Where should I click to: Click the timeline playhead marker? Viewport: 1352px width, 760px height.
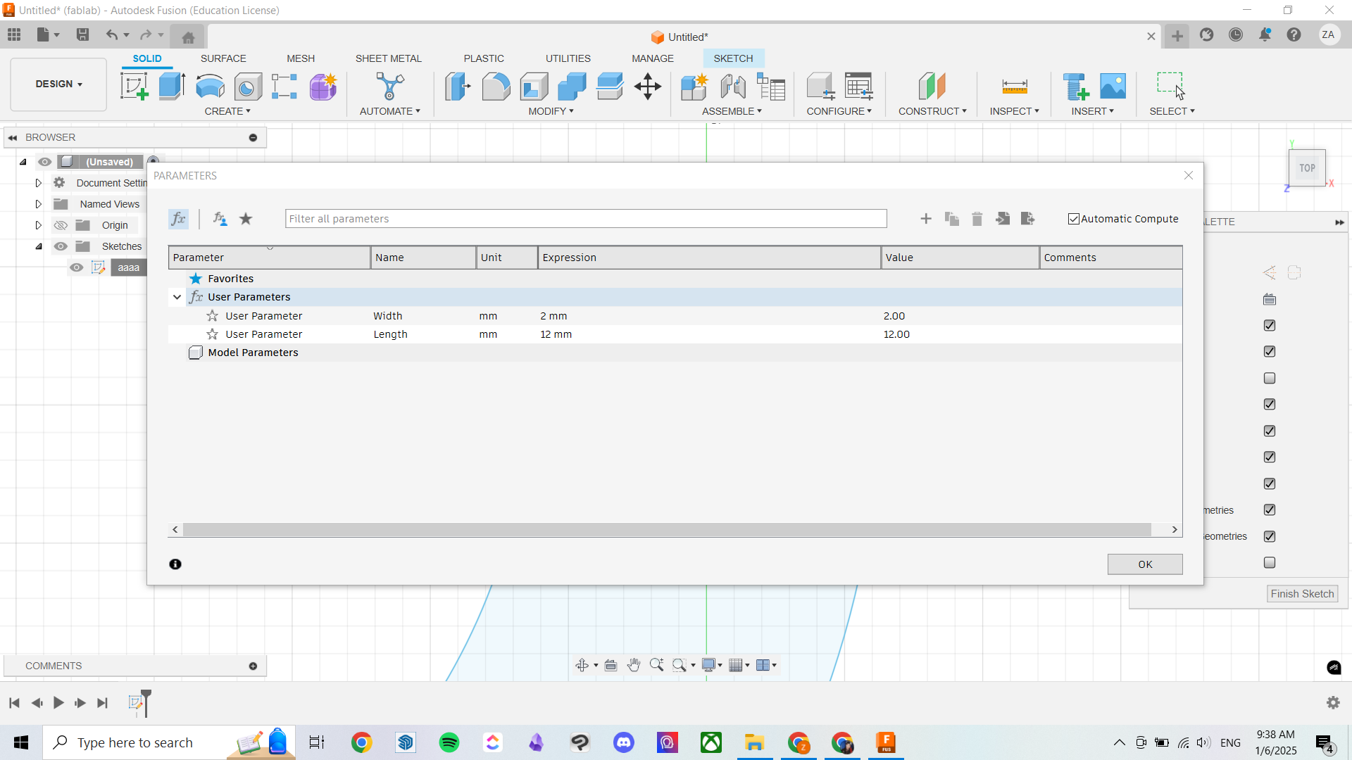[146, 702]
